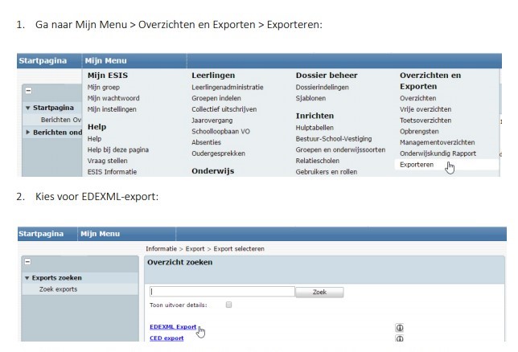This screenshot has height=352, width=518.
Task: Select Exporteren from the menu
Action: point(417,165)
